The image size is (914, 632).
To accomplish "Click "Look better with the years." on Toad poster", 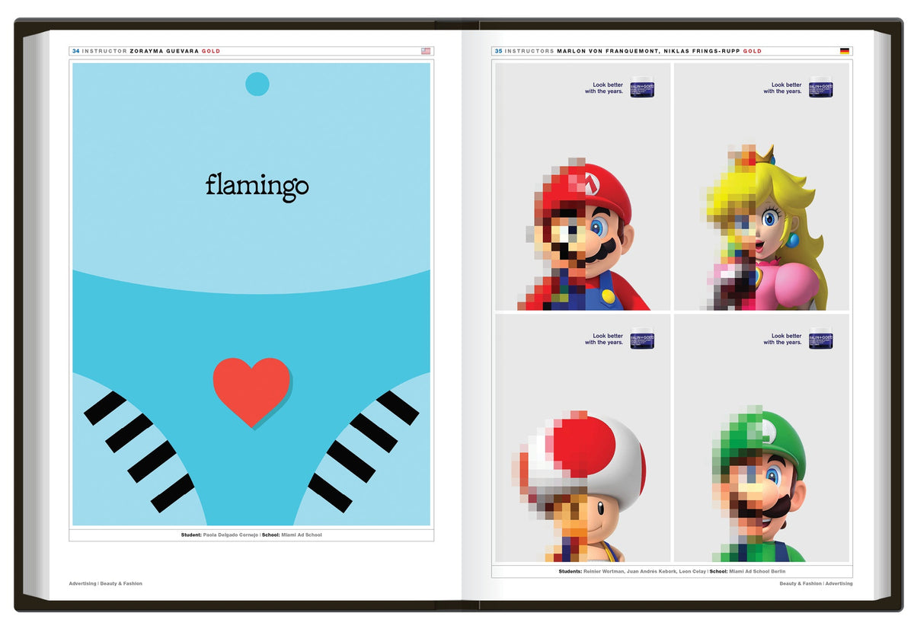I will 604,339.
